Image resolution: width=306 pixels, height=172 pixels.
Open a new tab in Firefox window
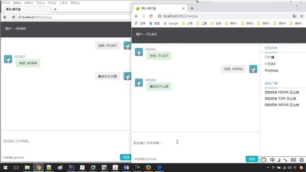point(55,9)
